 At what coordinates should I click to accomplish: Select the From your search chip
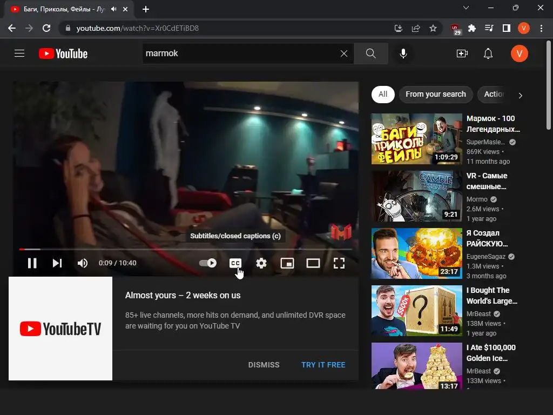click(436, 94)
